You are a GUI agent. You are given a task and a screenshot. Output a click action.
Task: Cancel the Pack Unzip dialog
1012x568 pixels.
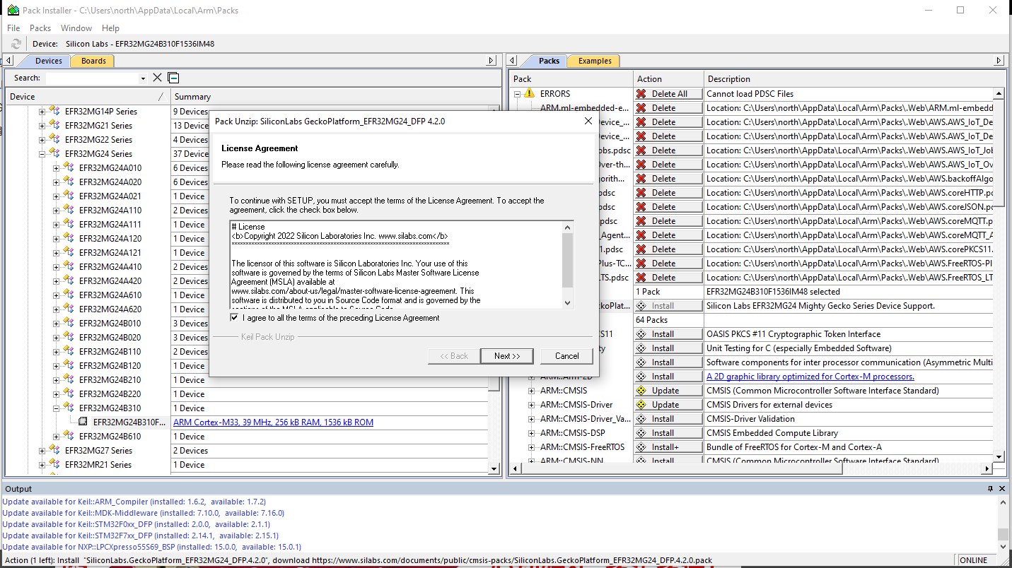coord(566,356)
